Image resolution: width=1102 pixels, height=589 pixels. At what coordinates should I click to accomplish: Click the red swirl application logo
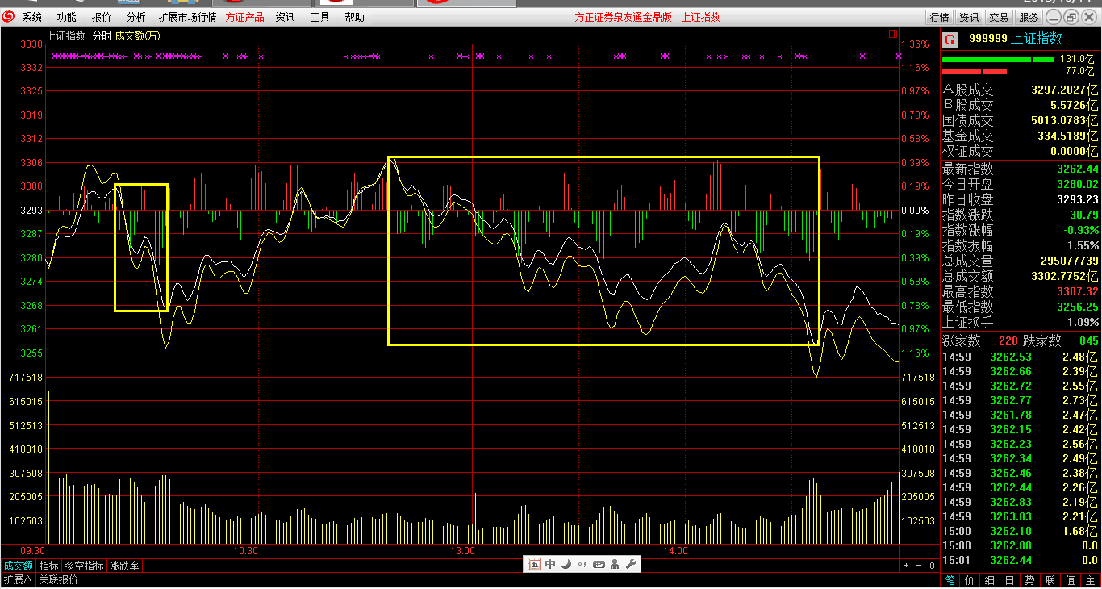coord(9,17)
